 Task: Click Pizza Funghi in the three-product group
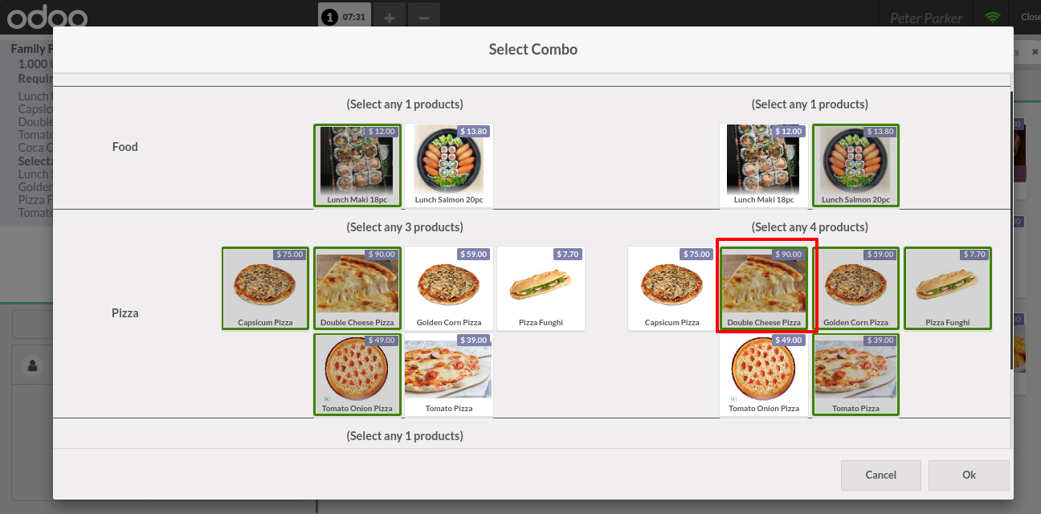tap(541, 288)
